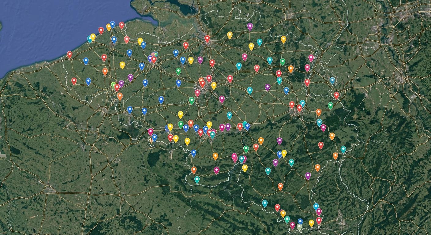Select the easternmost teal map pin
Viewport: 431px width, 235px height.
click(343, 149)
